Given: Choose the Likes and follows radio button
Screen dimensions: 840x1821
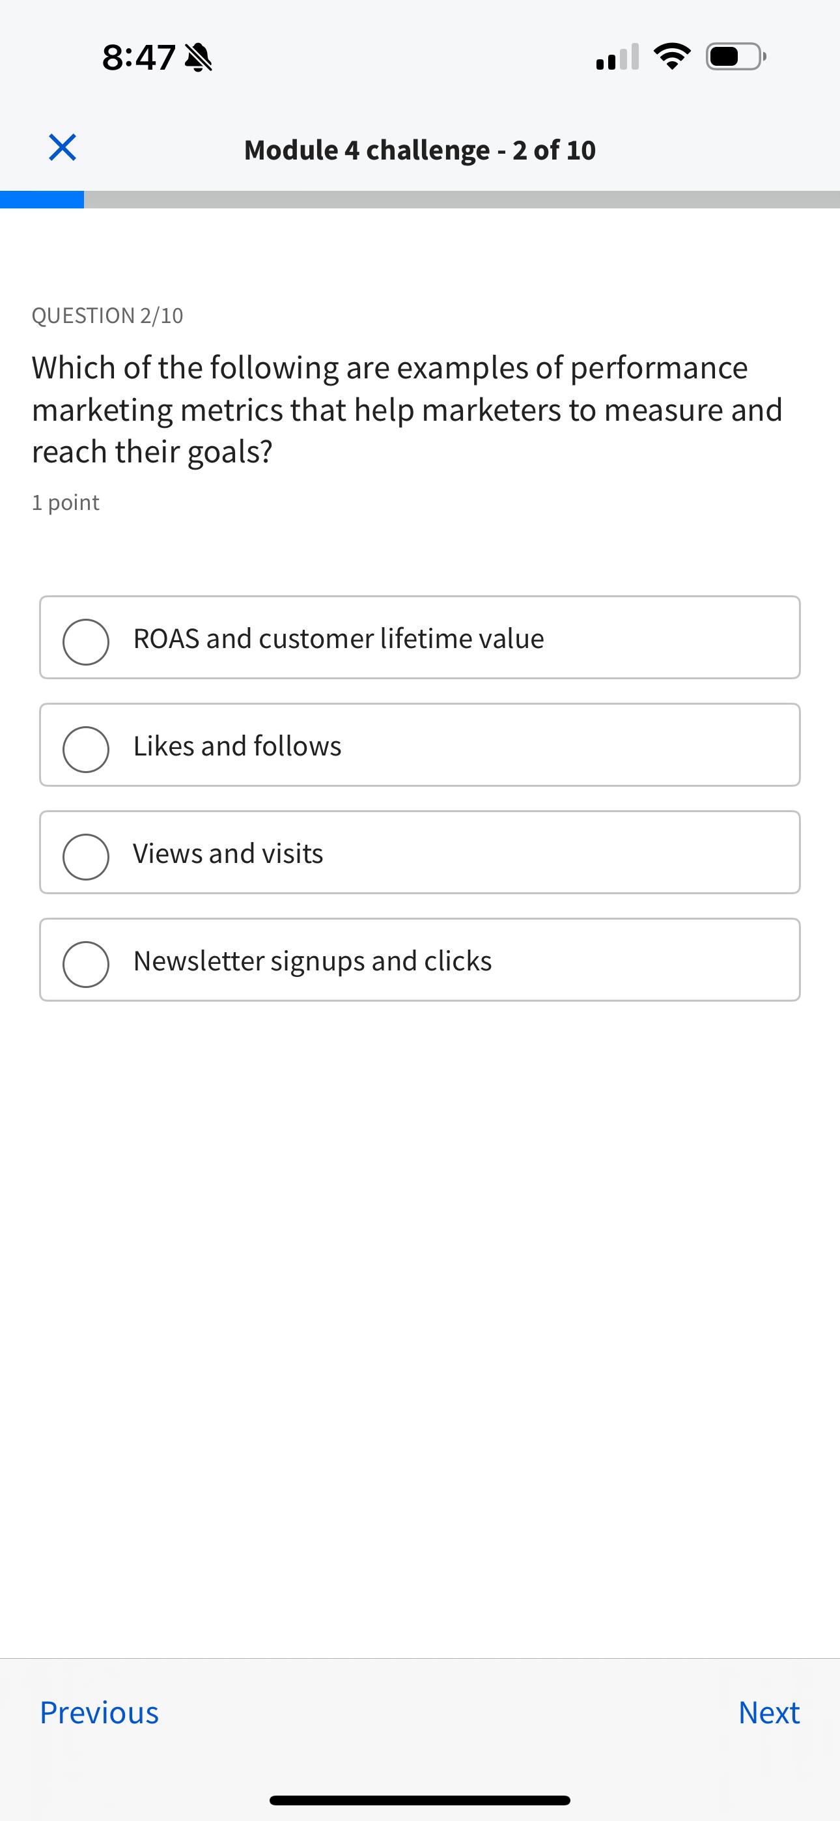Looking at the screenshot, I should (x=85, y=750).
